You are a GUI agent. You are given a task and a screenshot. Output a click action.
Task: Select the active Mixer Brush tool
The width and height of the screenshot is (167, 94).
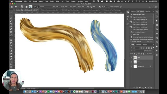click(11, 37)
